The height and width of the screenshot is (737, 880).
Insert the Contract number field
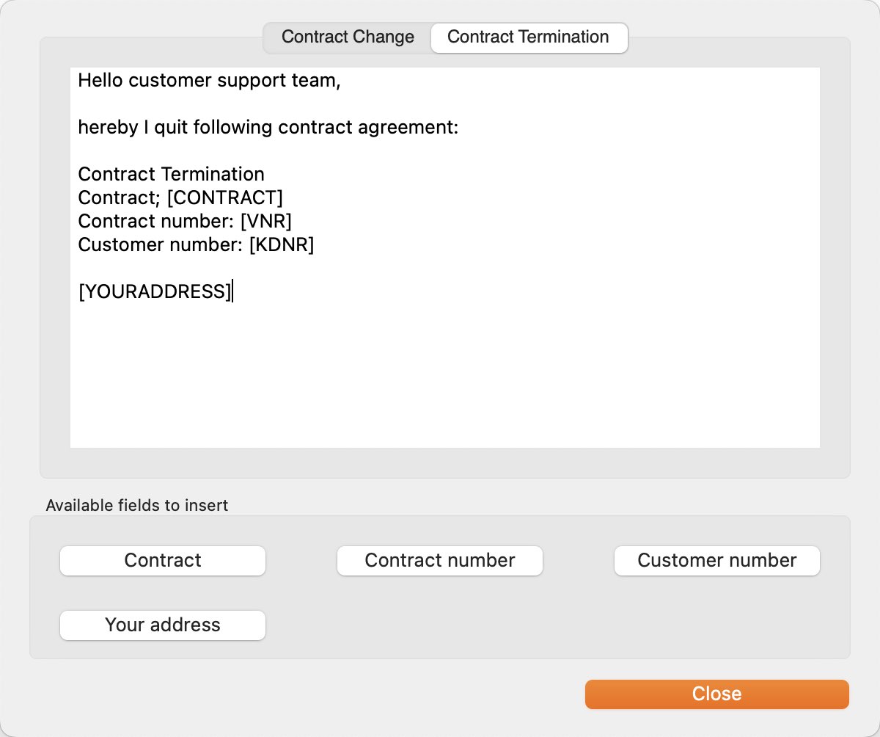(440, 561)
